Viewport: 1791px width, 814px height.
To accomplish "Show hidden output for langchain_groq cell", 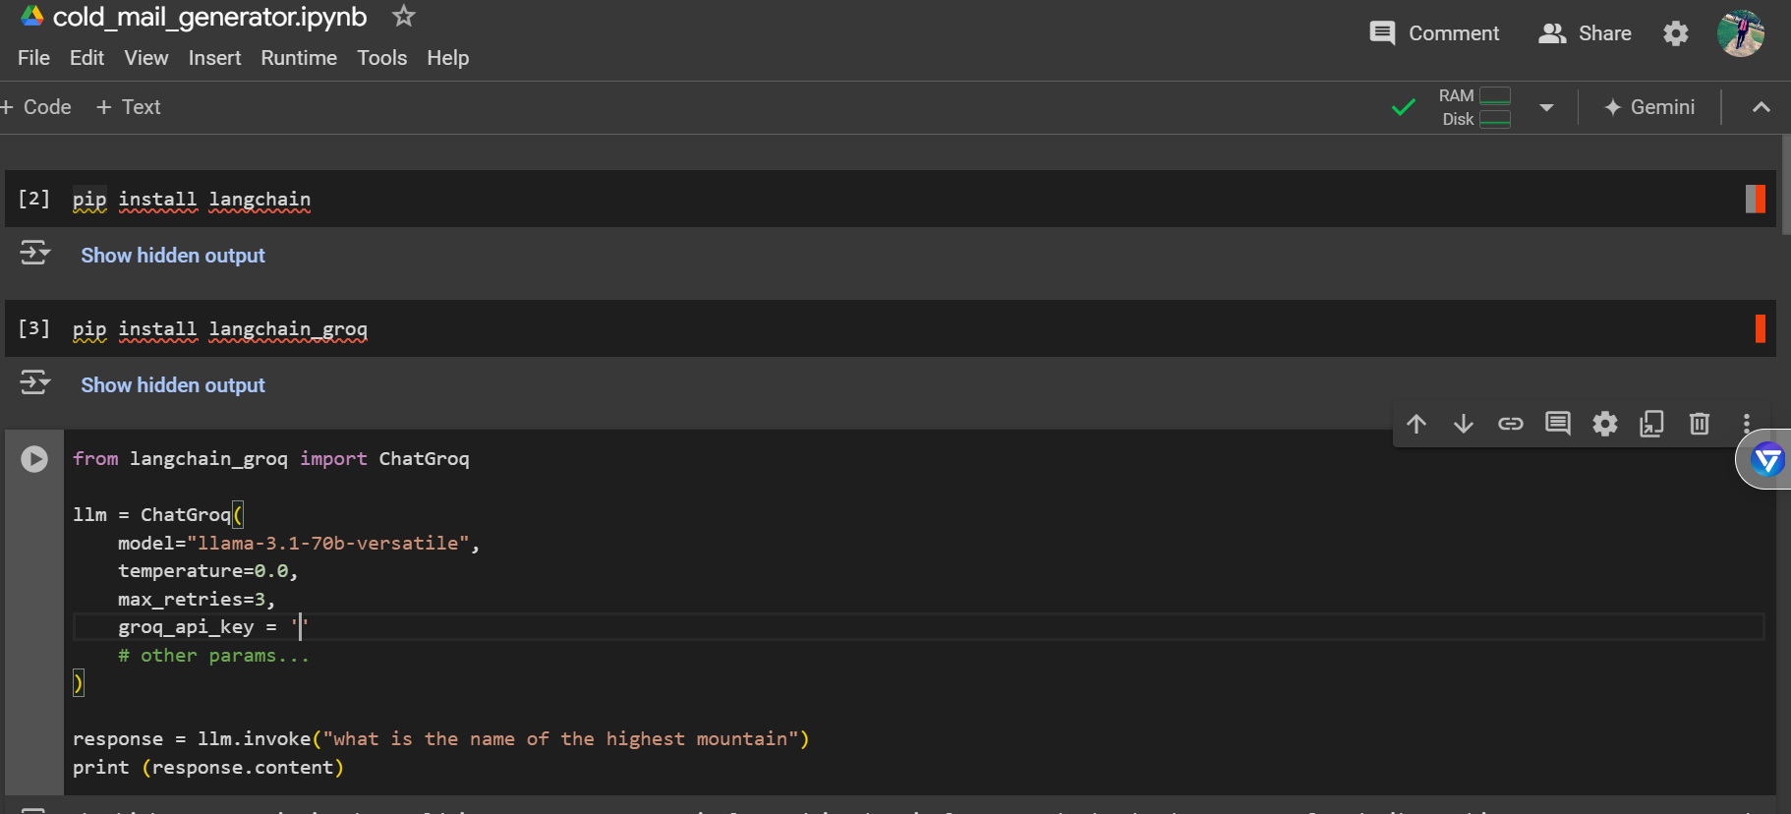I will (173, 385).
